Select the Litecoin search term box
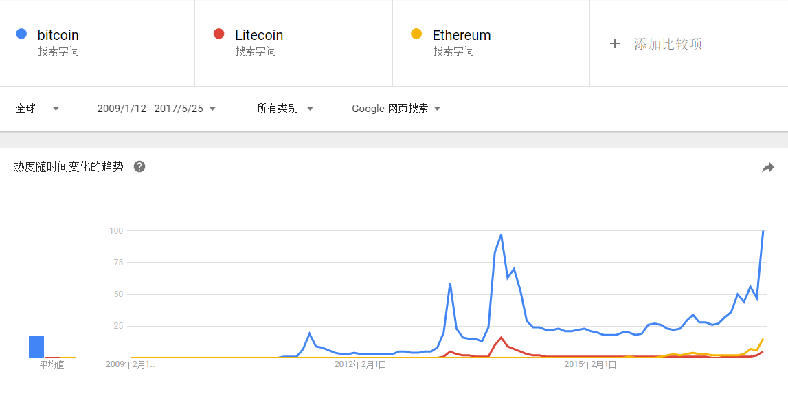 click(293, 43)
